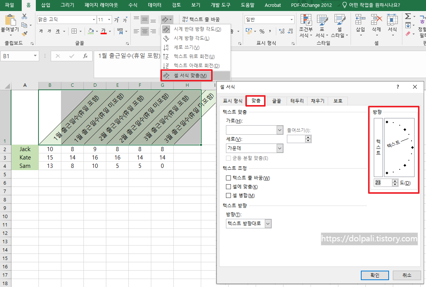
Task: Check the 셀 병합 checkbox
Action: click(x=229, y=196)
